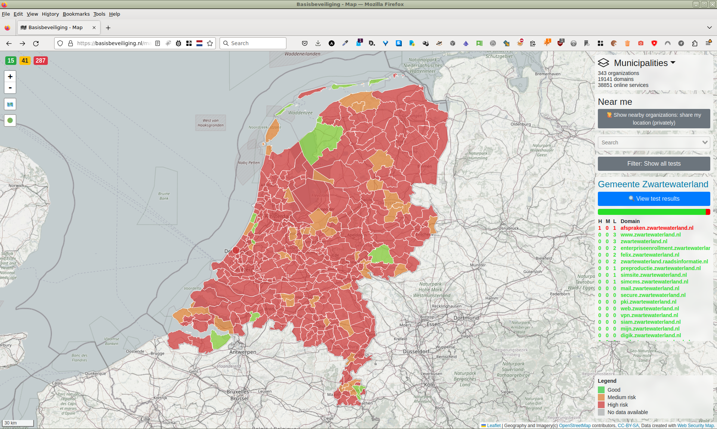This screenshot has height=429, width=717.
Task: Click the bug extension icon in address bar
Action: tap(179, 43)
